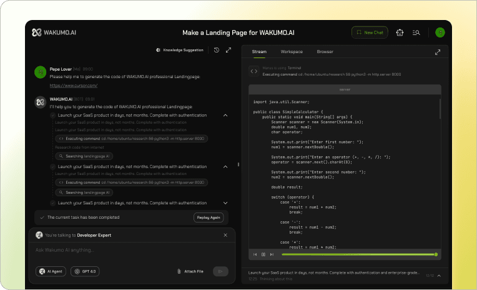Click the page title Make a Landing Page

pyautogui.click(x=238, y=32)
